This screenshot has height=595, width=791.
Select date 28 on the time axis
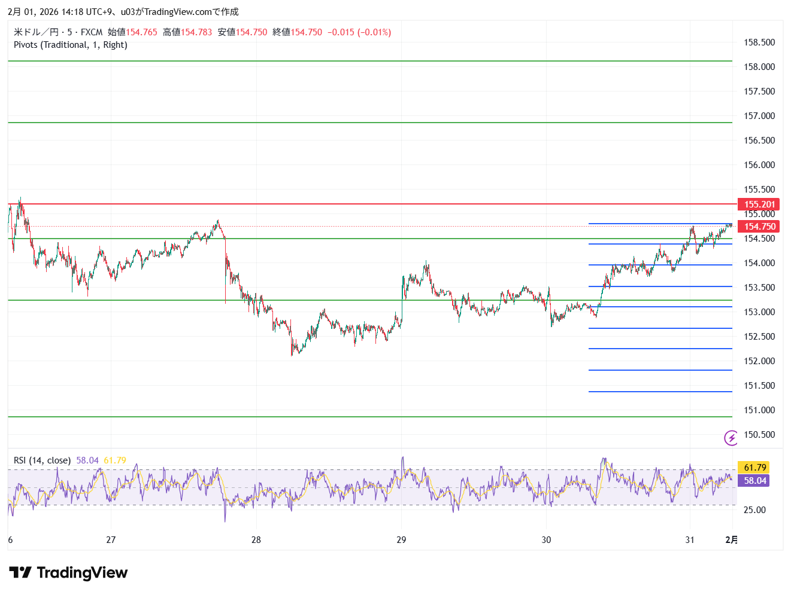click(256, 540)
